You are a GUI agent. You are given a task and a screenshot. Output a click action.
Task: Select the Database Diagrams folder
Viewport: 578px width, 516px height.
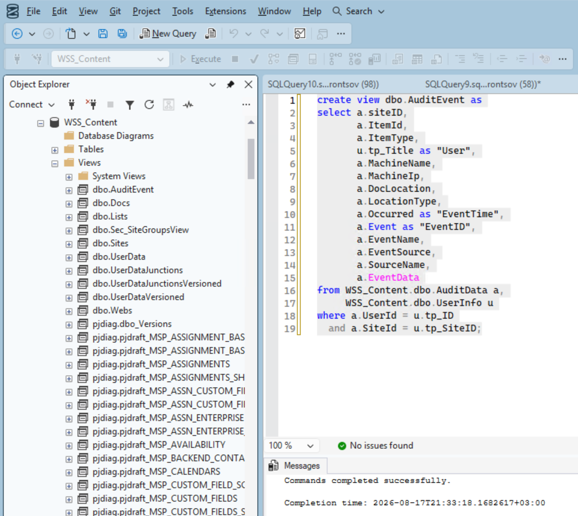(x=116, y=136)
